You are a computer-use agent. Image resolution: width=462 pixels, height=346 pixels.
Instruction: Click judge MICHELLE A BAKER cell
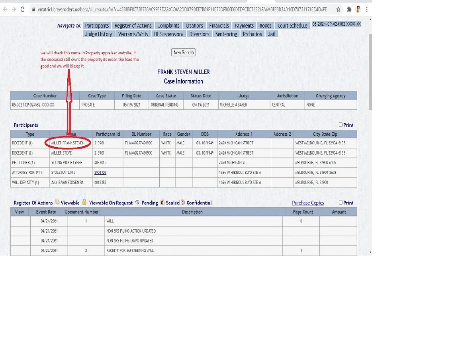tap(244, 105)
